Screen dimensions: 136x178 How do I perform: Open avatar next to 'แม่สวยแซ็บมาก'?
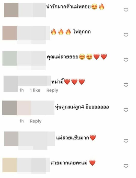click(x=11, y=139)
